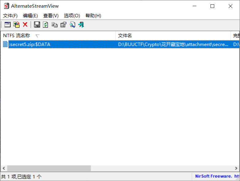
Task: Click the horizontal scrollbar left arrow
Action: tap(4, 168)
